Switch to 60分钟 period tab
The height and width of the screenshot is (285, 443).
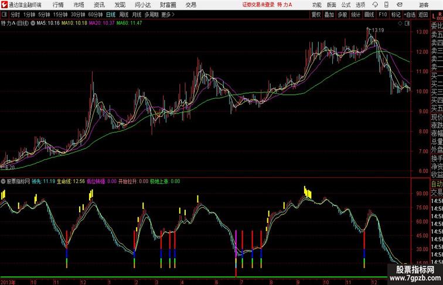(x=95, y=15)
